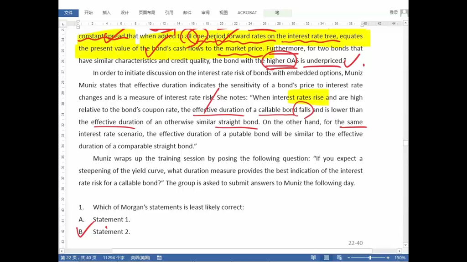
Task: Switch to Web Layout view icon
Action: pyautogui.click(x=339, y=258)
